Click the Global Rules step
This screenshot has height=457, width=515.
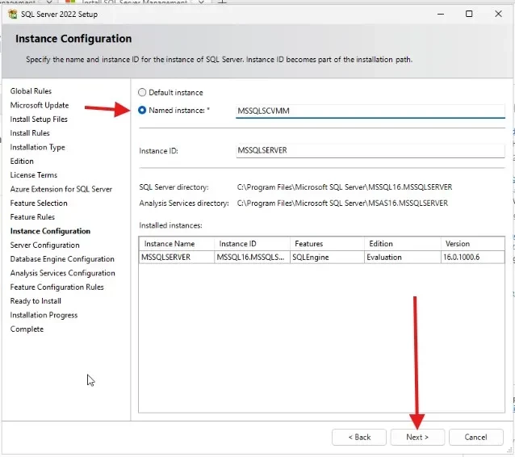click(31, 91)
